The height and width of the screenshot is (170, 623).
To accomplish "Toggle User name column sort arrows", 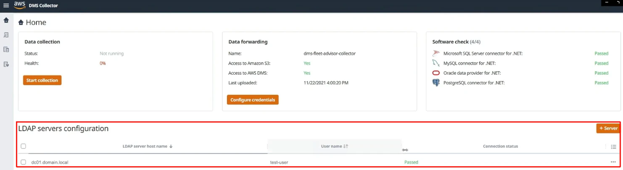I will coord(346,146).
